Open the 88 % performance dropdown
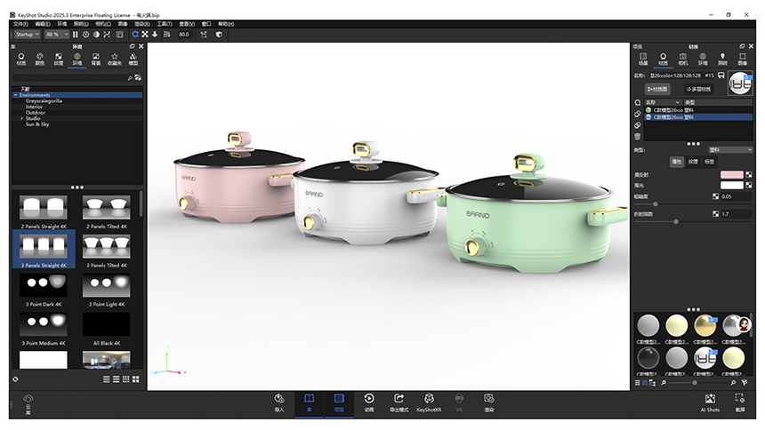This screenshot has height=430, width=765. click(57, 35)
